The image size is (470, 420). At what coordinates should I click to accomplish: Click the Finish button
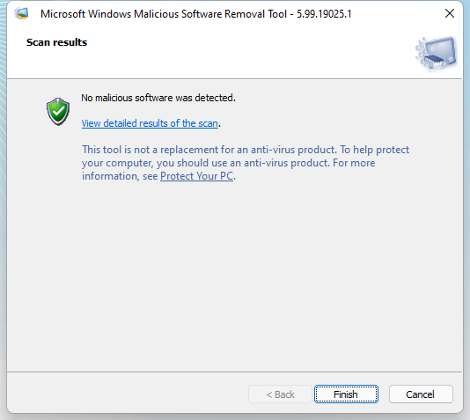(x=346, y=394)
